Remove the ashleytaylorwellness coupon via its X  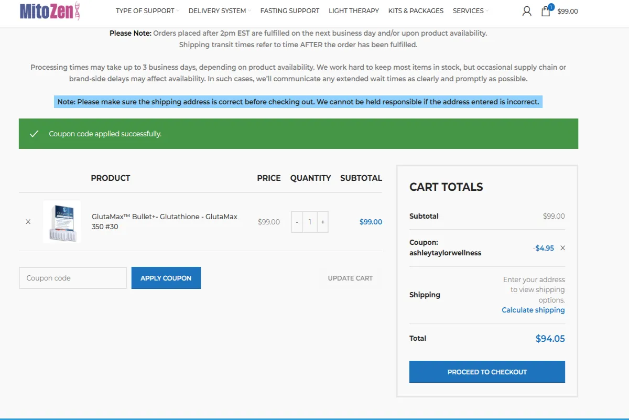(562, 248)
